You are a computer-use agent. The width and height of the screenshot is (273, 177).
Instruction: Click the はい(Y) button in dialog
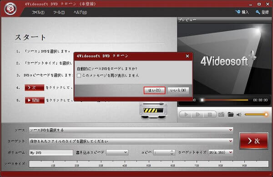154,91
